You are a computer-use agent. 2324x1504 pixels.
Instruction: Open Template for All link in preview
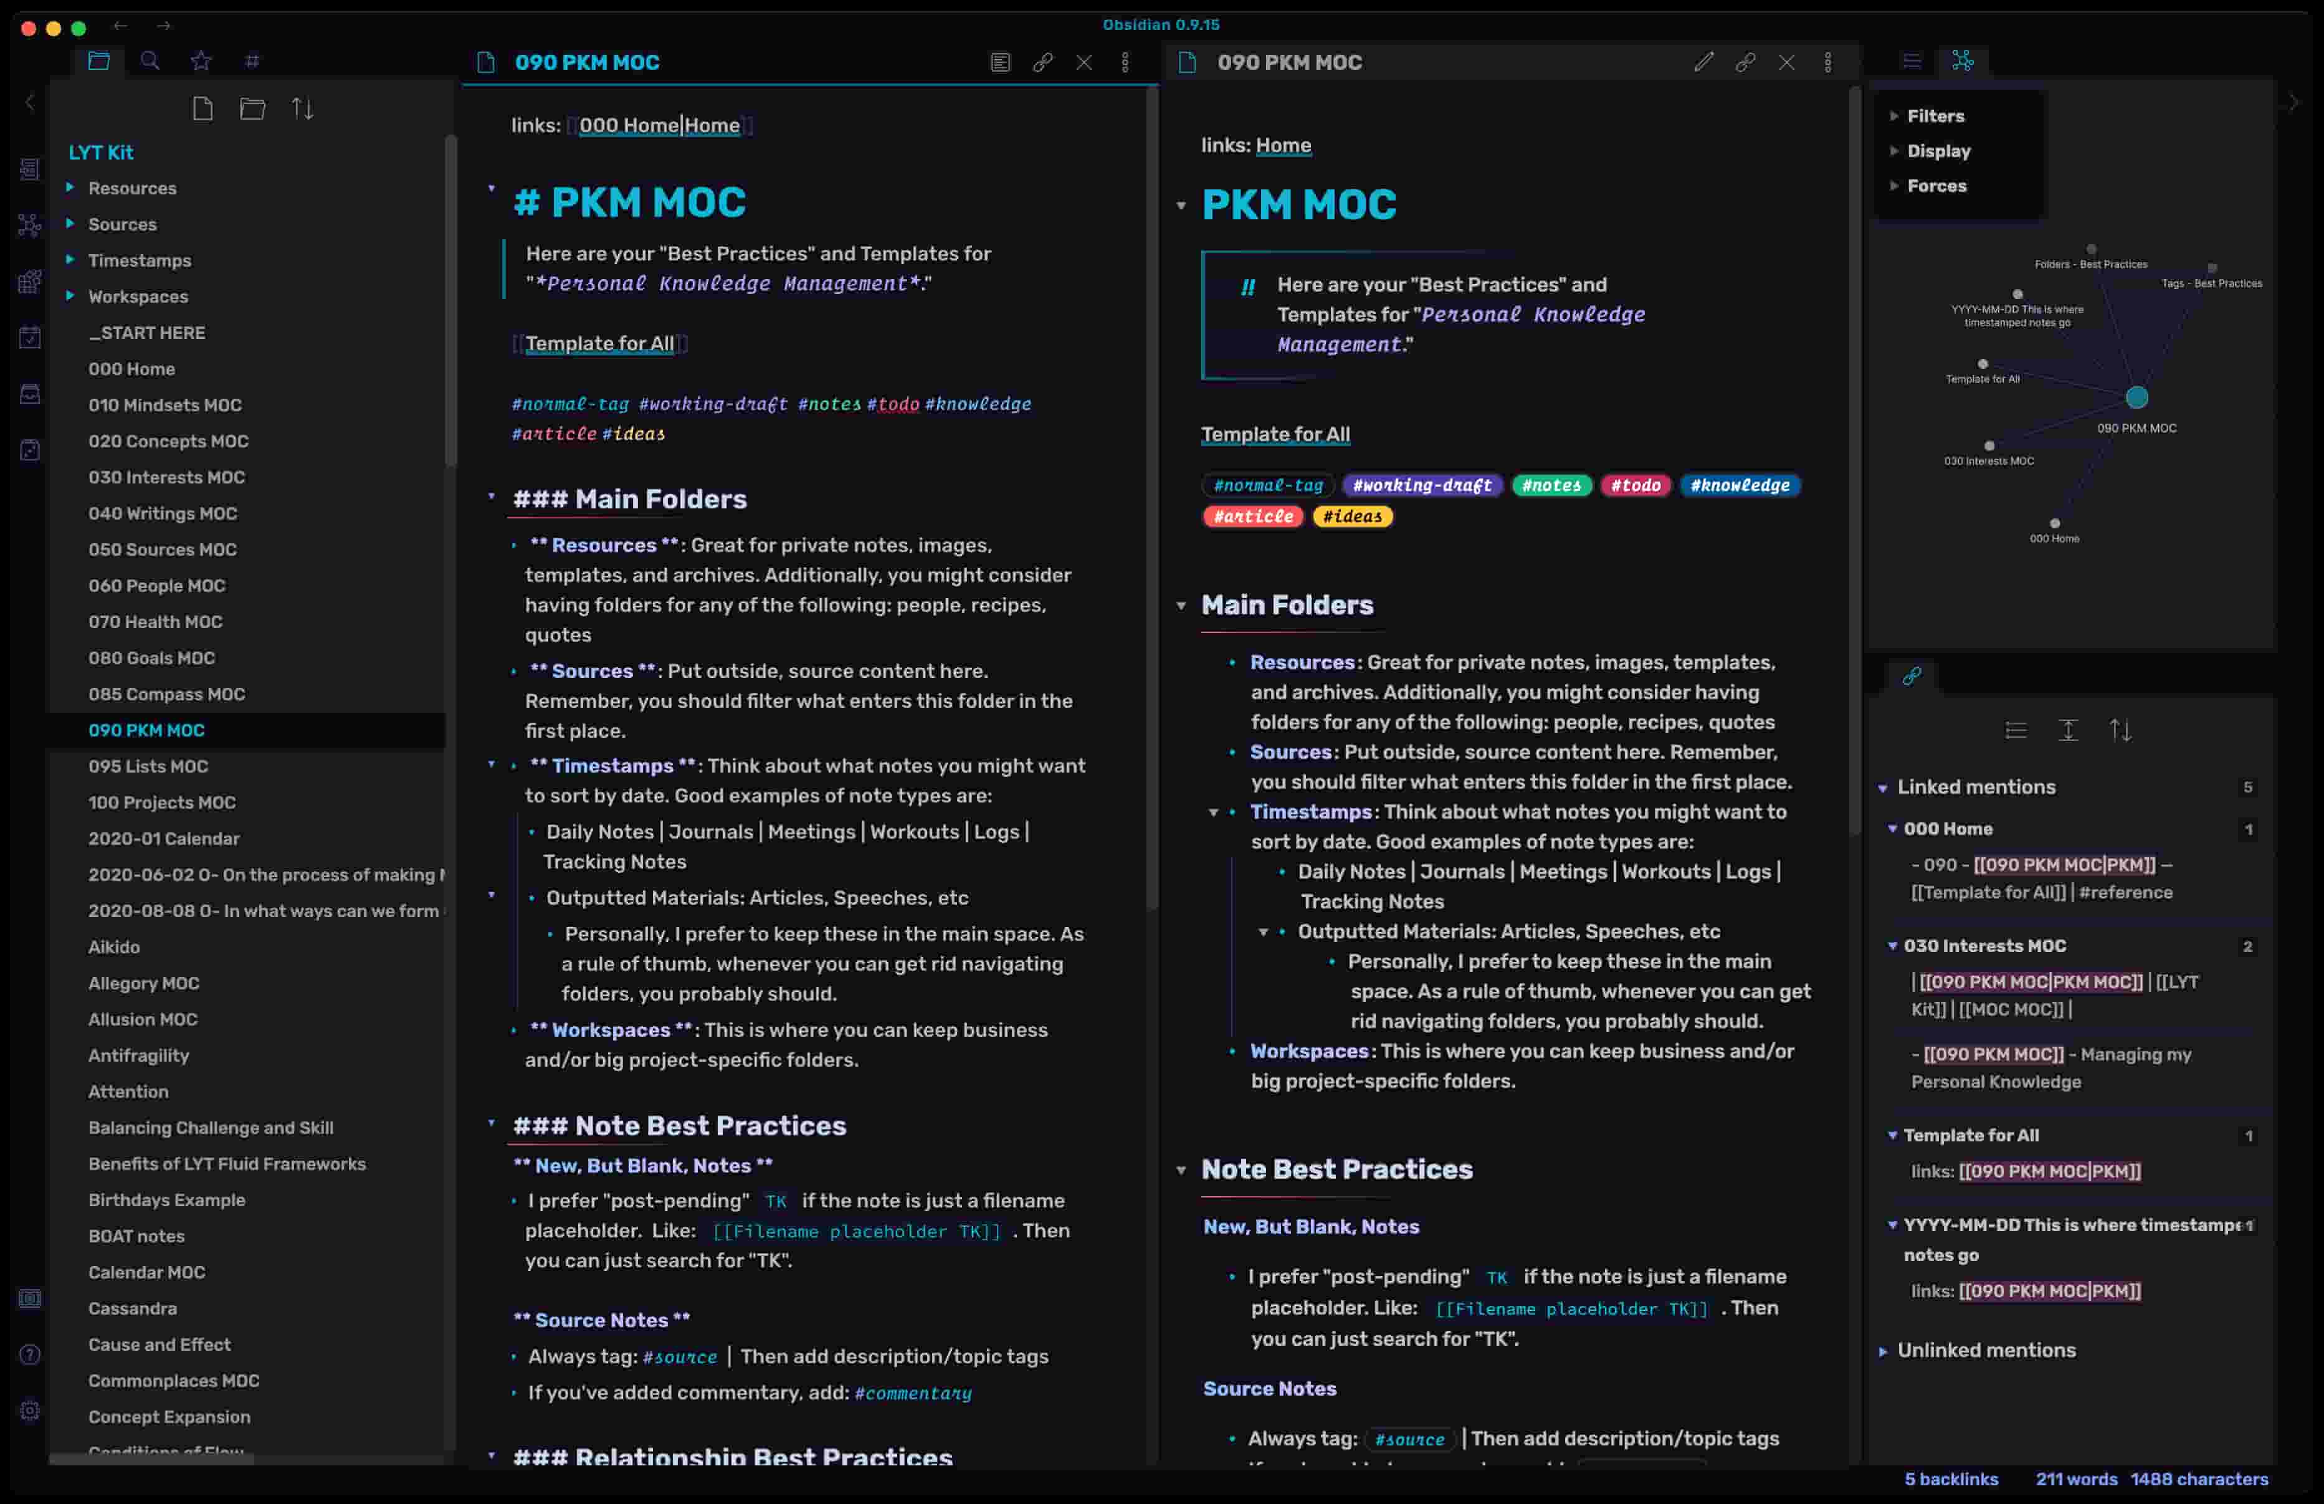(1275, 435)
